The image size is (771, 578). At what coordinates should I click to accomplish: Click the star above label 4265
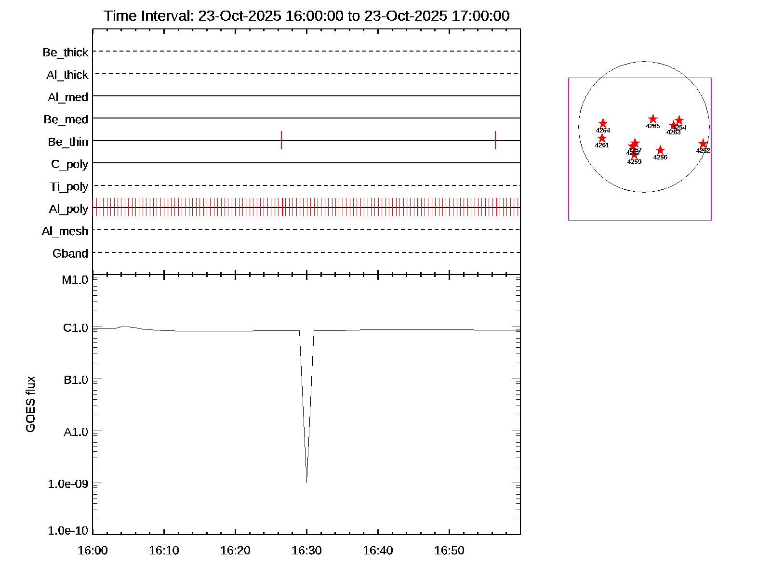pyautogui.click(x=653, y=119)
